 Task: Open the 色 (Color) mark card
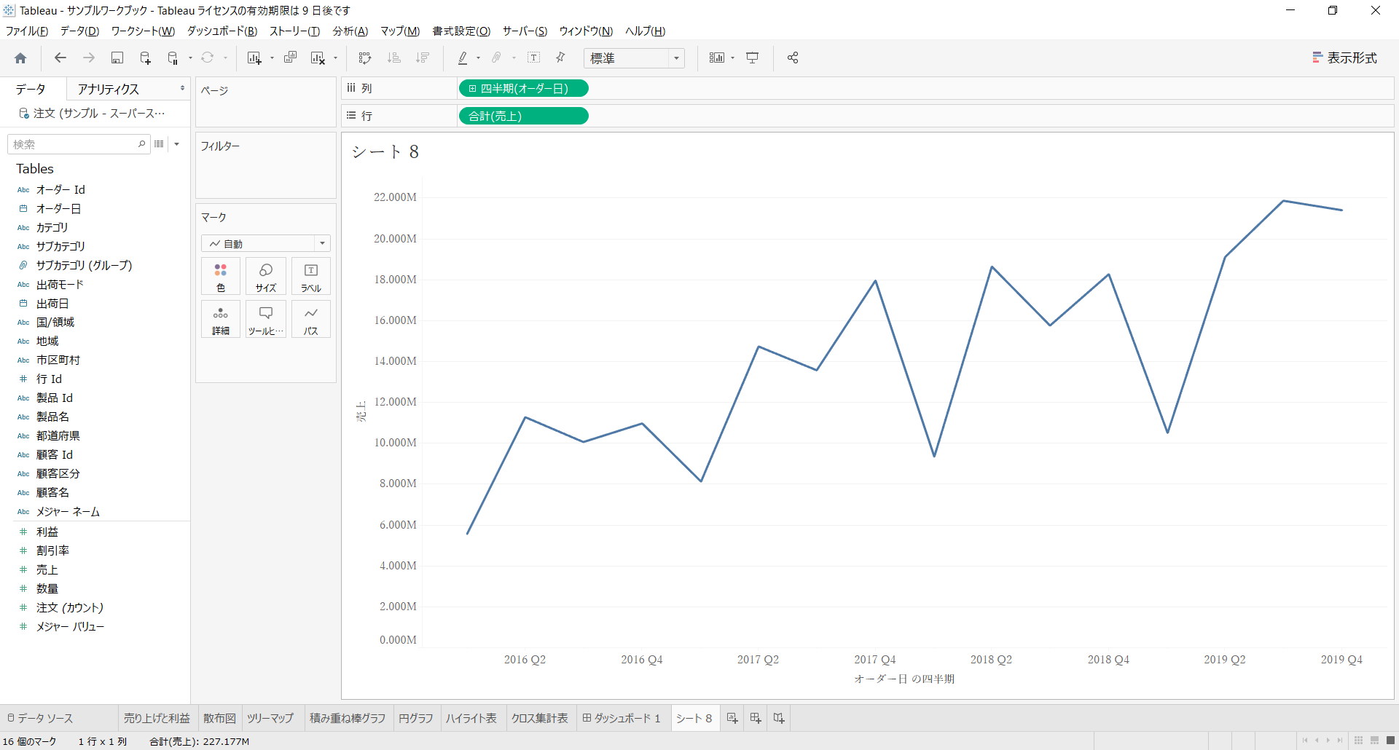221,277
